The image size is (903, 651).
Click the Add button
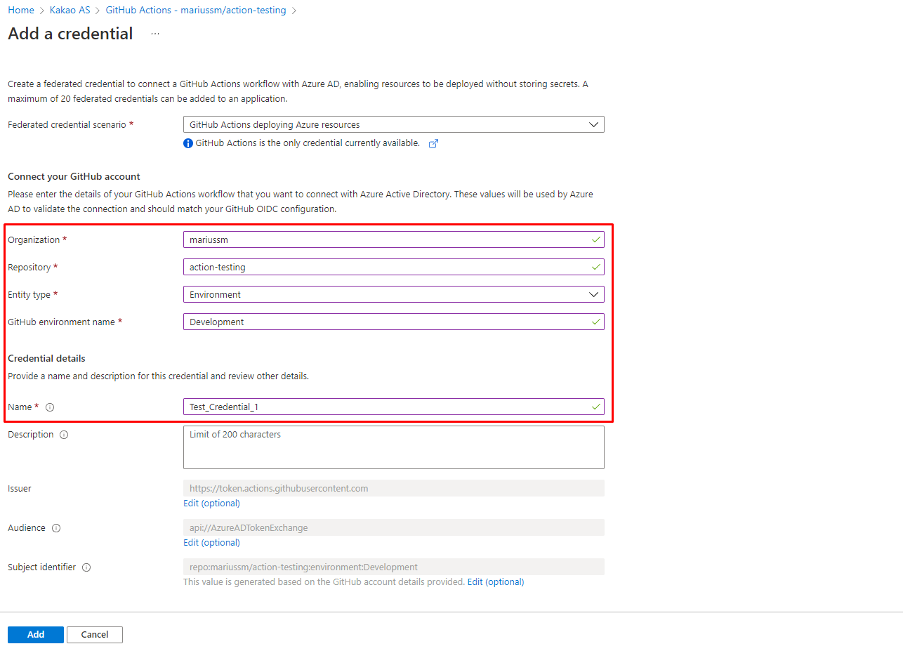click(35, 634)
